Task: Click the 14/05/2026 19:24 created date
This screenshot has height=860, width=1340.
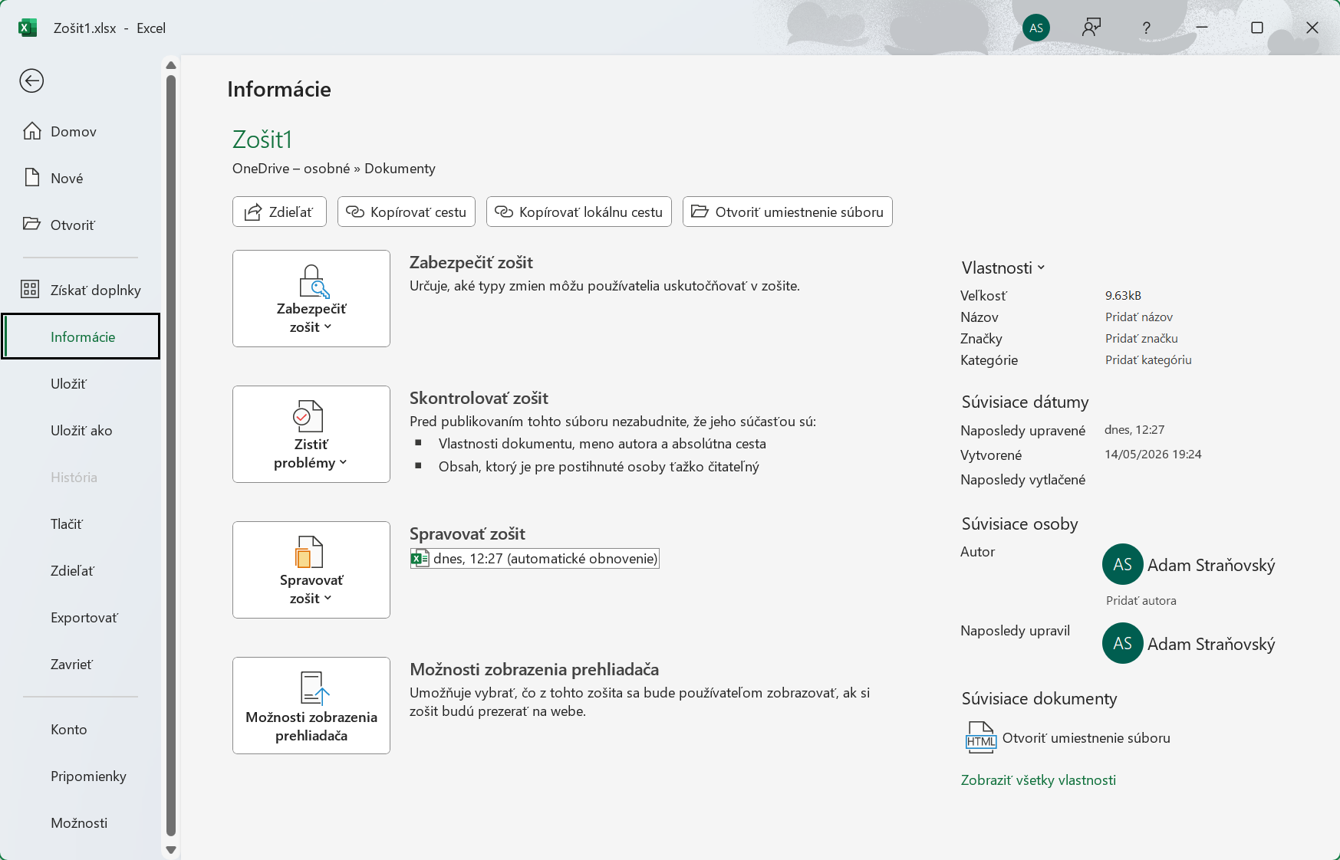Action: pos(1153,454)
